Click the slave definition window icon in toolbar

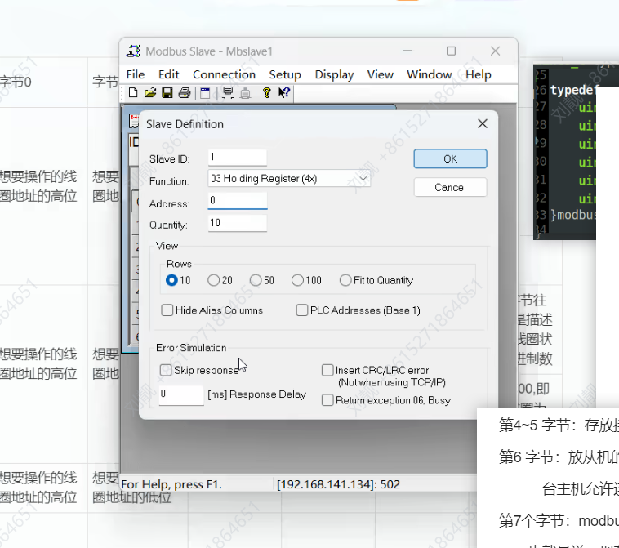tap(205, 93)
